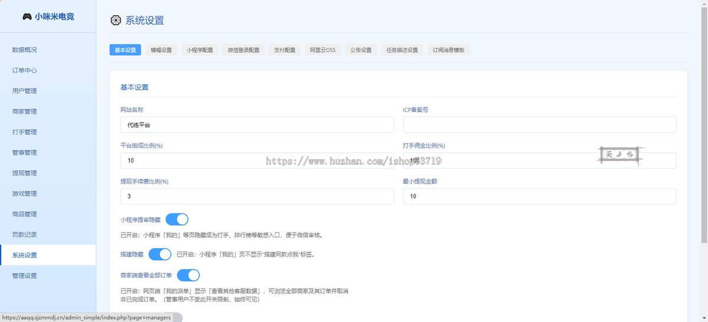Click the gear icon beside 系统设置 title
Viewport: 708px width, 322px height.
[116, 20]
